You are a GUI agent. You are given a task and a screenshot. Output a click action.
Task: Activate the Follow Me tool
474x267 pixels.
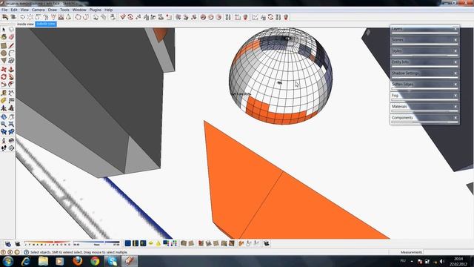coord(11,77)
